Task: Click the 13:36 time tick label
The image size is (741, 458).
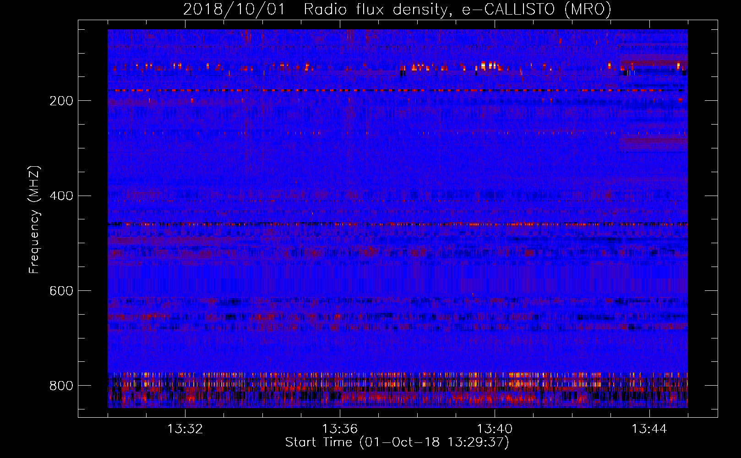Action: point(340,429)
